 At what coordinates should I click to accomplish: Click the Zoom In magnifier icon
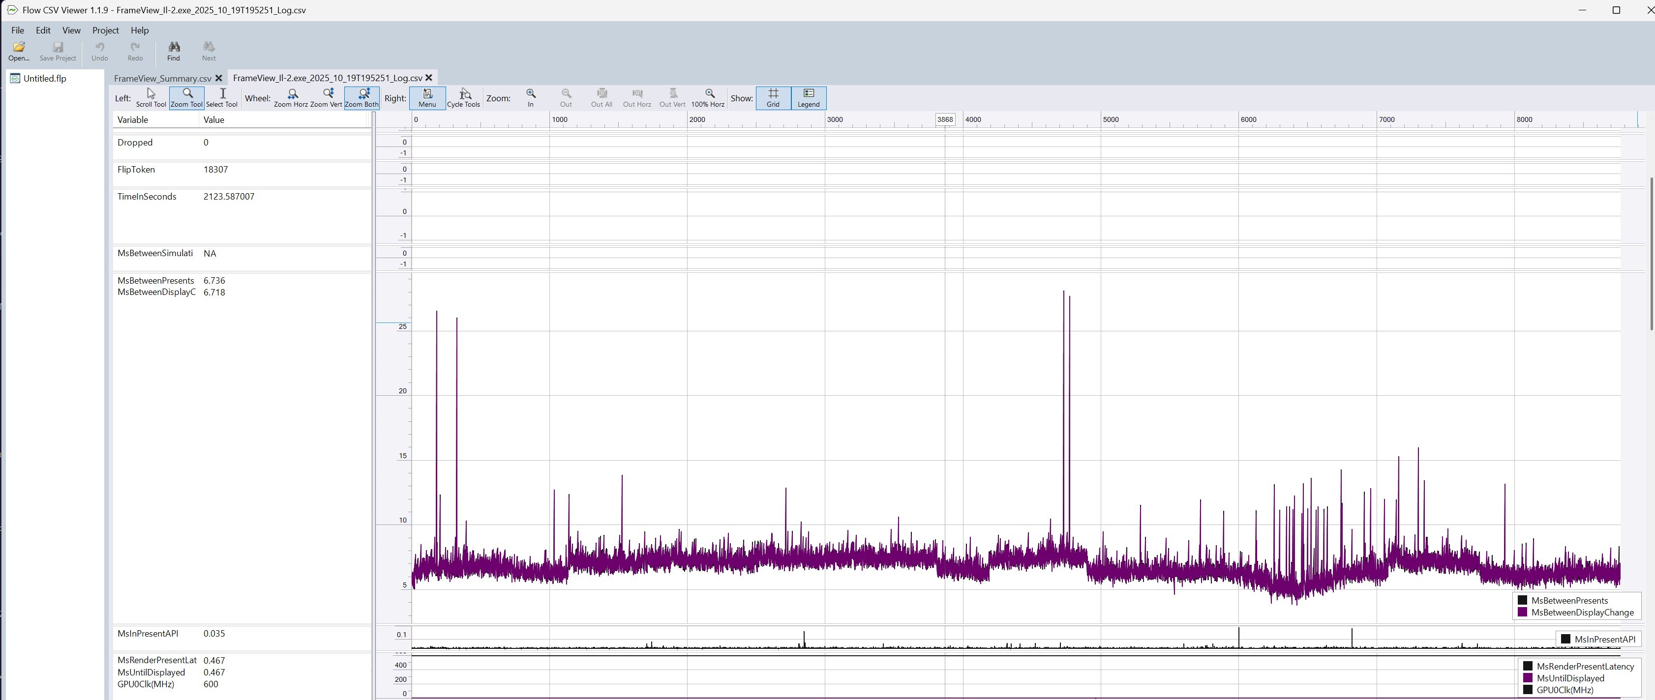coord(531,98)
